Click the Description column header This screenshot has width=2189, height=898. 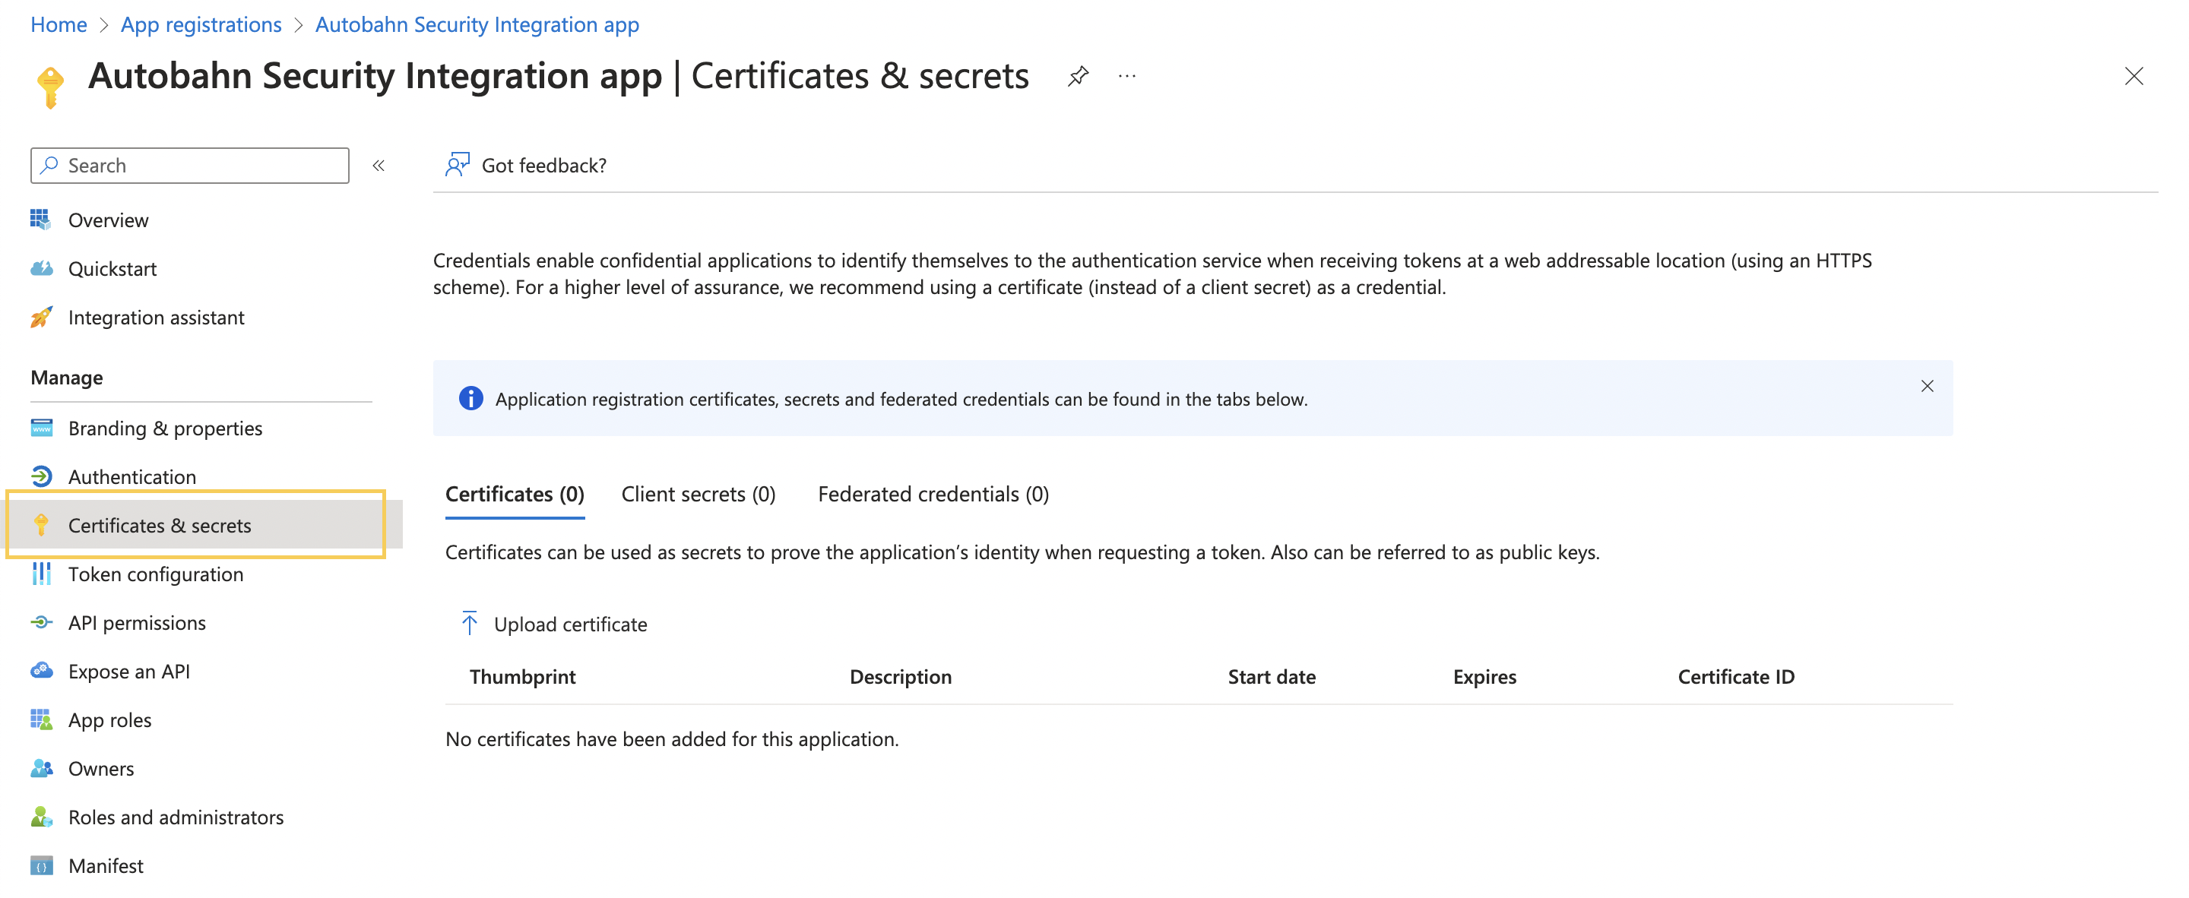pos(900,676)
